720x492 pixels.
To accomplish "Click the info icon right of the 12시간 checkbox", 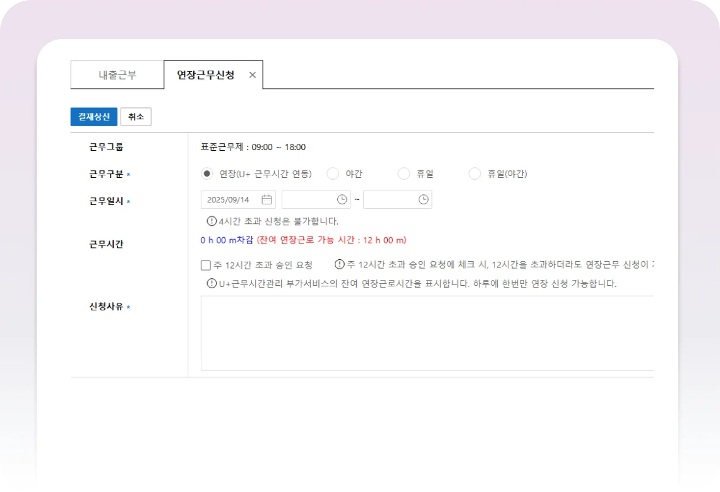I will [x=340, y=265].
